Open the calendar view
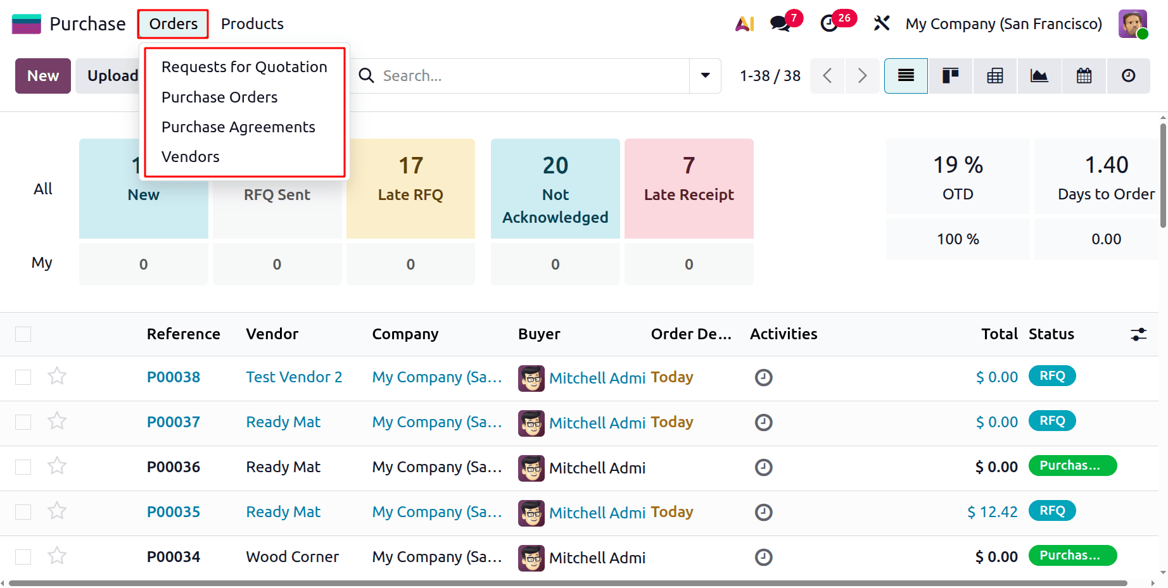The height and width of the screenshot is (588, 1168). point(1083,75)
